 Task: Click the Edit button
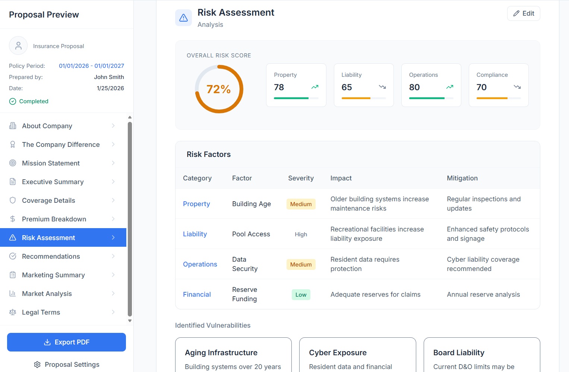click(x=524, y=13)
